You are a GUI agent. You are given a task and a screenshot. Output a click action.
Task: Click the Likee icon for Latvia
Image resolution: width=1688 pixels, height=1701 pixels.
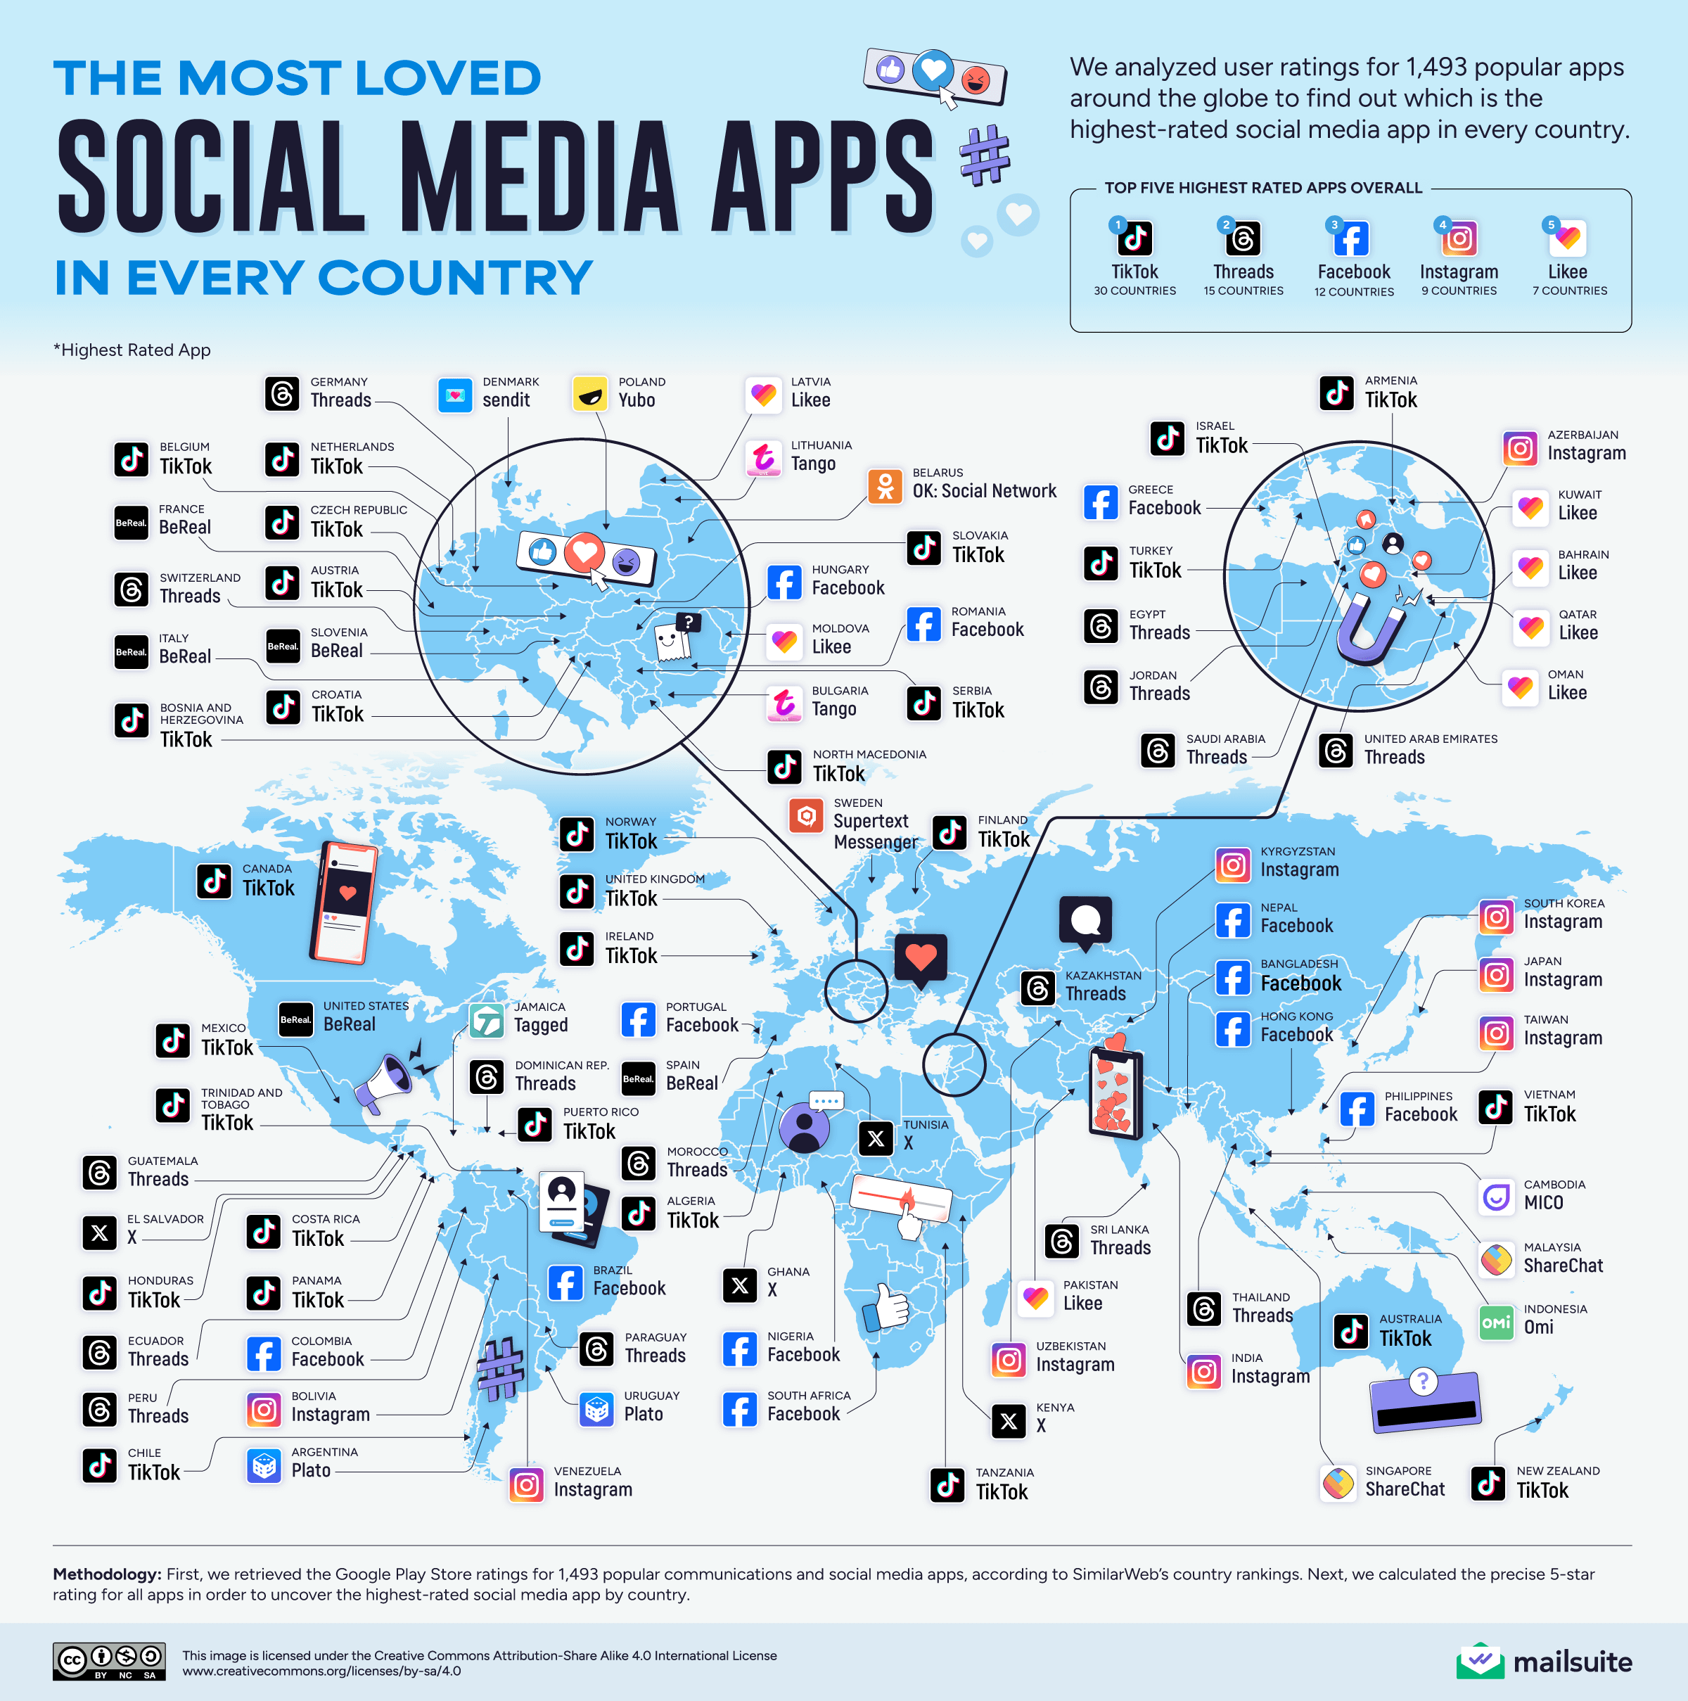coord(762,382)
